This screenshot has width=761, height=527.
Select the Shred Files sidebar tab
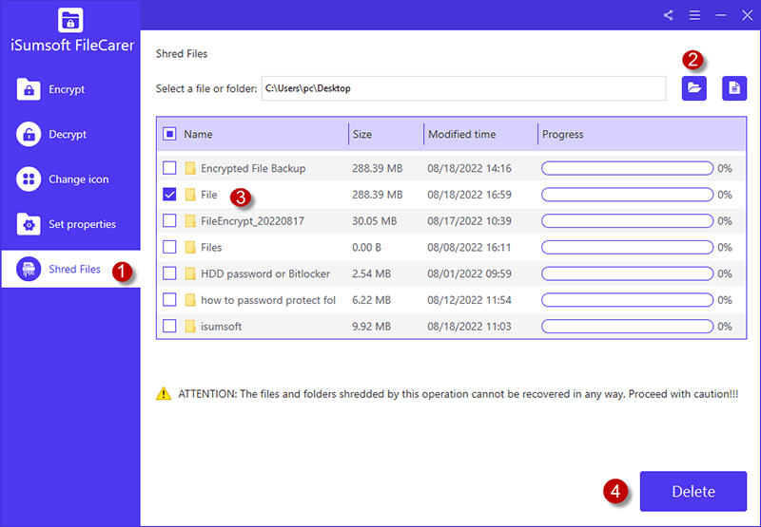(70, 269)
